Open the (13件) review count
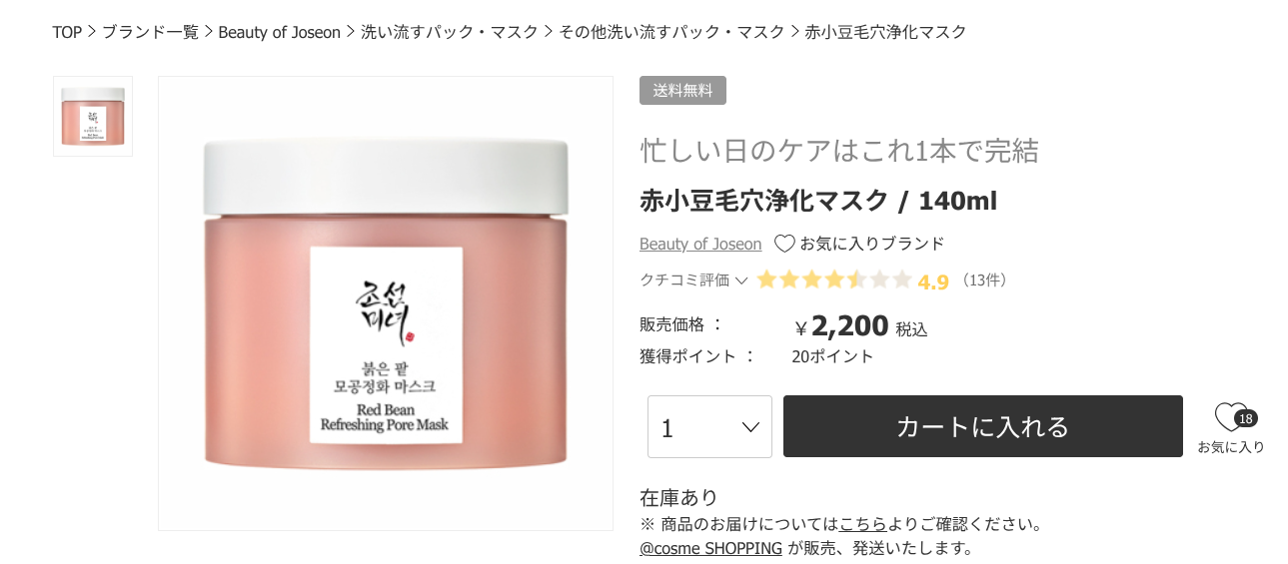This screenshot has width=1288, height=564. click(983, 281)
